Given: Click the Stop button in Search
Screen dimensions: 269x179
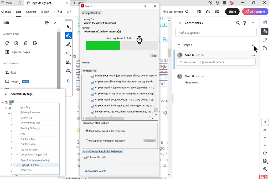Looking at the screenshot, I should [154, 56].
